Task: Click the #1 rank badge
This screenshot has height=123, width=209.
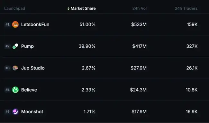Action: pos(7,24)
